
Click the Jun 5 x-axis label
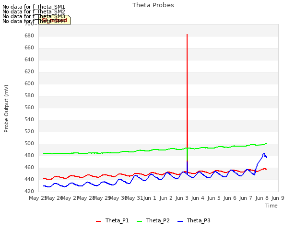coord(214,198)
